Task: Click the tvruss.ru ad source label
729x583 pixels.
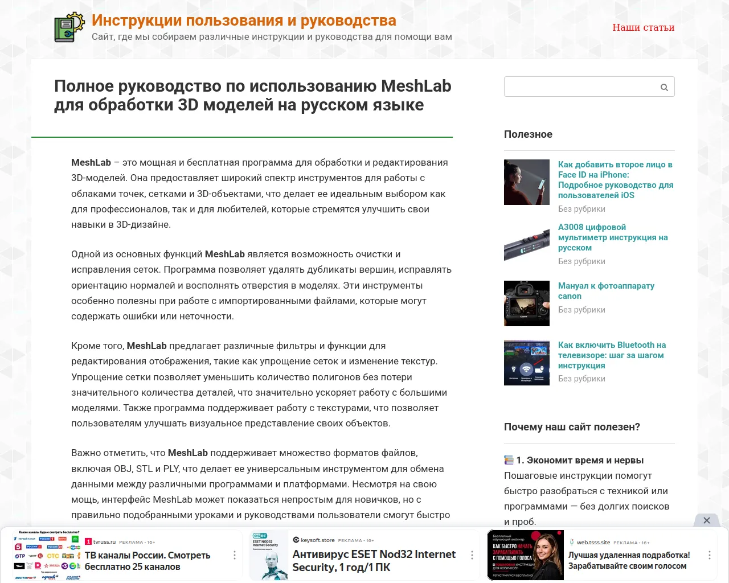Action: point(105,542)
